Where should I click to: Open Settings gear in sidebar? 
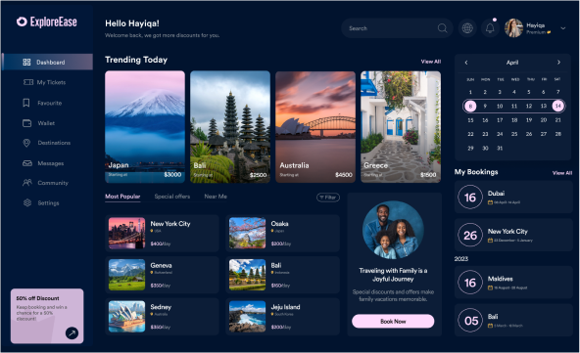click(47, 202)
